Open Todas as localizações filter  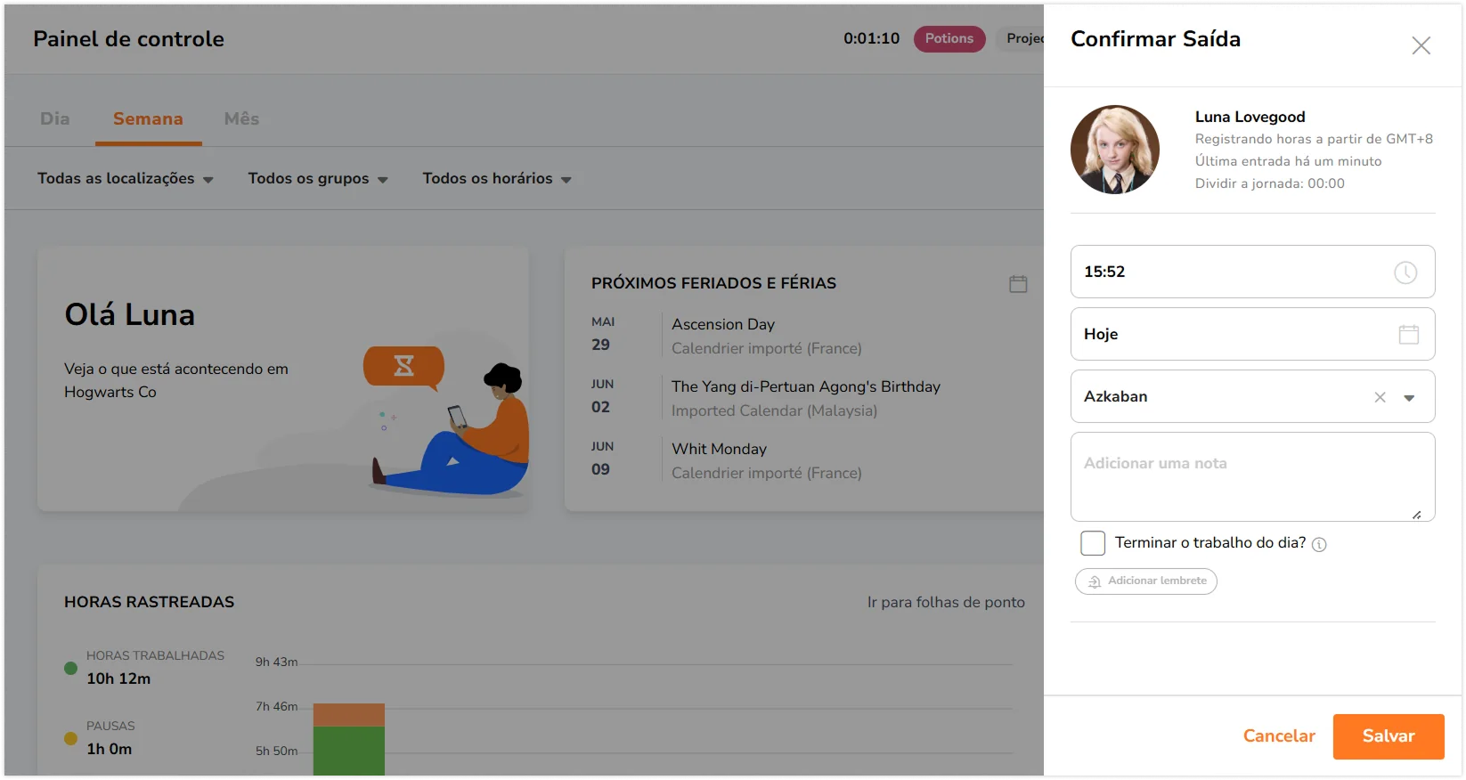(125, 178)
